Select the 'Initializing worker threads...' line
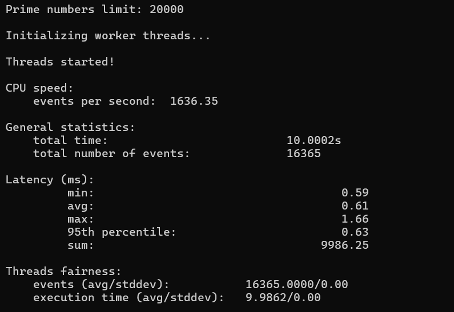The width and height of the screenshot is (454, 312). click(x=108, y=36)
